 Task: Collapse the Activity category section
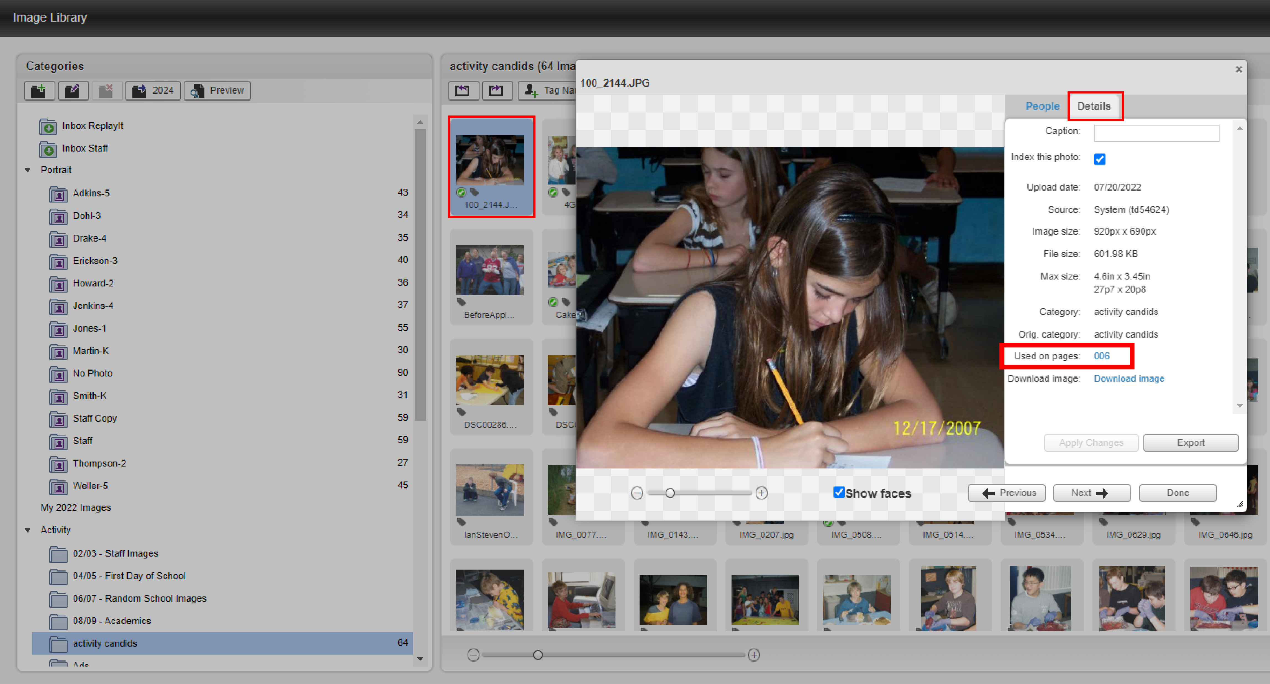pos(28,530)
